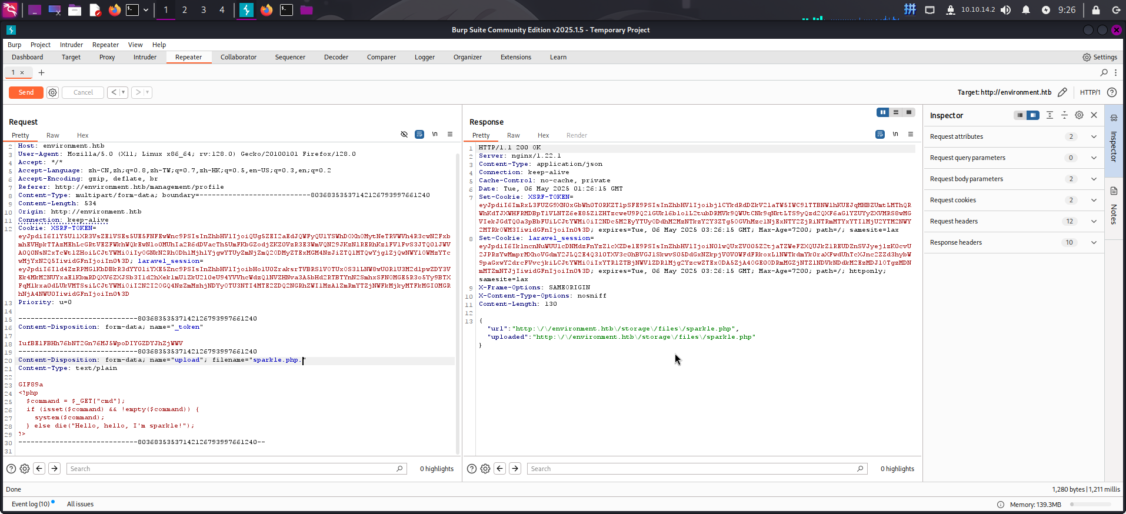Switch to top-bottom stacked layout view
This screenshot has width=1126, height=514.
click(x=896, y=112)
